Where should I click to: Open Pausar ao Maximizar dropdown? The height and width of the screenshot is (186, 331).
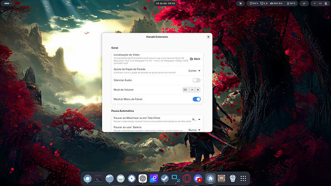click(x=196, y=119)
